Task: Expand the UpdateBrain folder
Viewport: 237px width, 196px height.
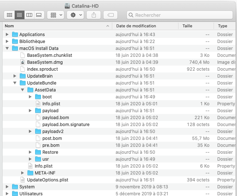Action: coord(15,76)
